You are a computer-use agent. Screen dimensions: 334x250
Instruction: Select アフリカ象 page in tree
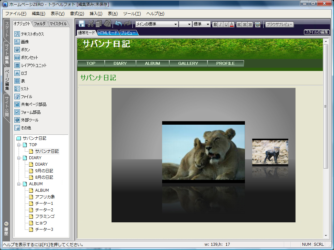(x=45, y=197)
